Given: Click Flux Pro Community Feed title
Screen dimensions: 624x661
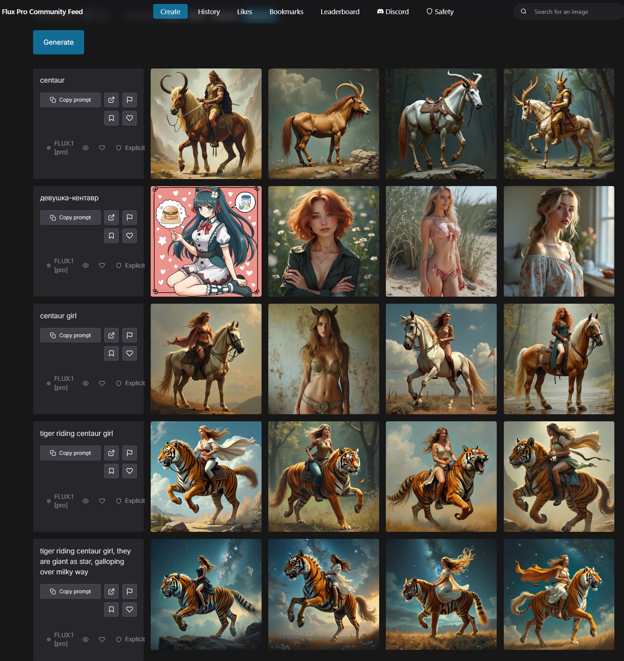Looking at the screenshot, I should point(42,12).
